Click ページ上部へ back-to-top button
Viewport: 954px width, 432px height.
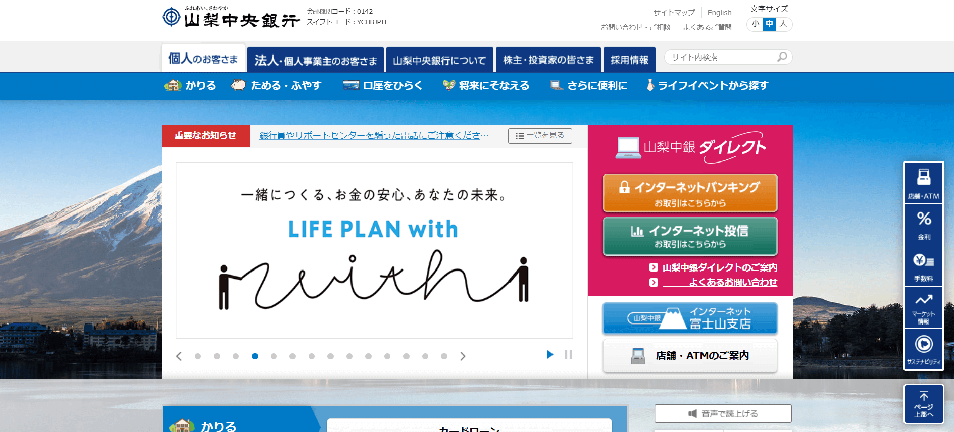(924, 404)
